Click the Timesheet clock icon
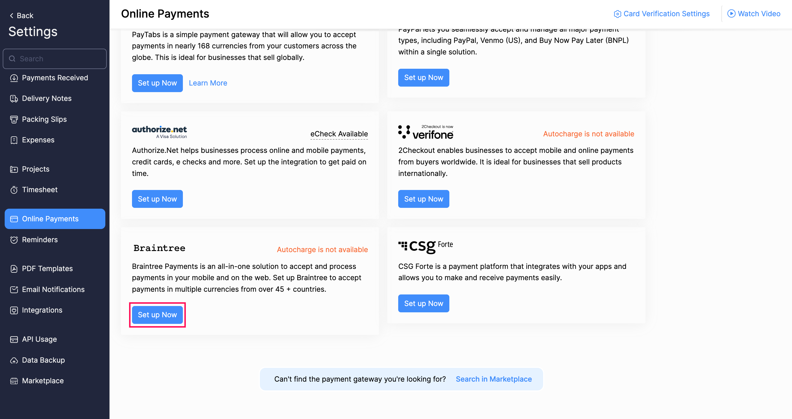The image size is (792, 419). [x=14, y=190]
